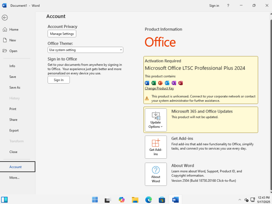
Task: Click the Outlook icon in product list
Action: [x=167, y=83]
